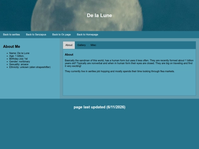Select the About tab
The height and width of the screenshot is (149, 199).
point(69,45)
